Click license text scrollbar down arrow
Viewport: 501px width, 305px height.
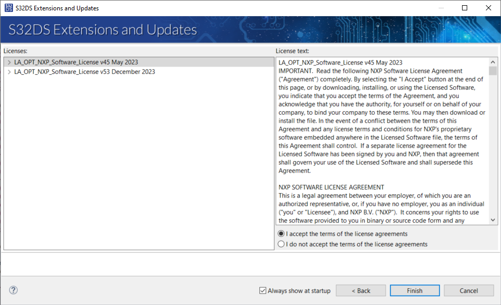[x=493, y=220]
